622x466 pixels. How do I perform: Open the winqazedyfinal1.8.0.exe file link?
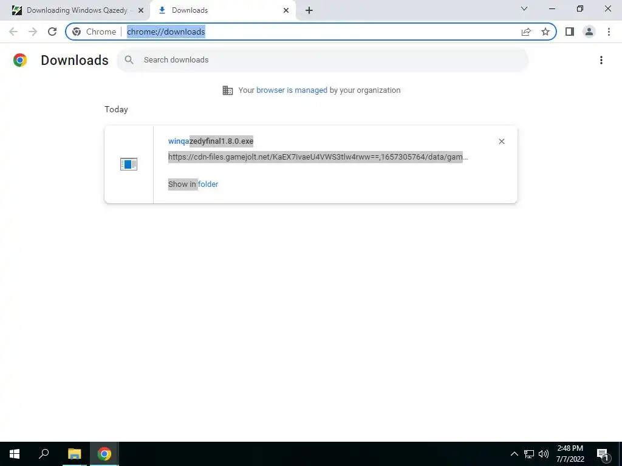point(211,141)
